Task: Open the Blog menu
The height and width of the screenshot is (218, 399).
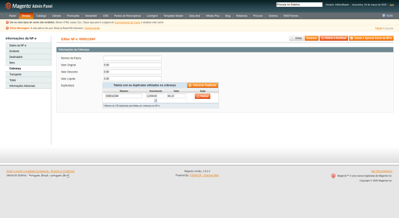Action: click(x=228, y=16)
